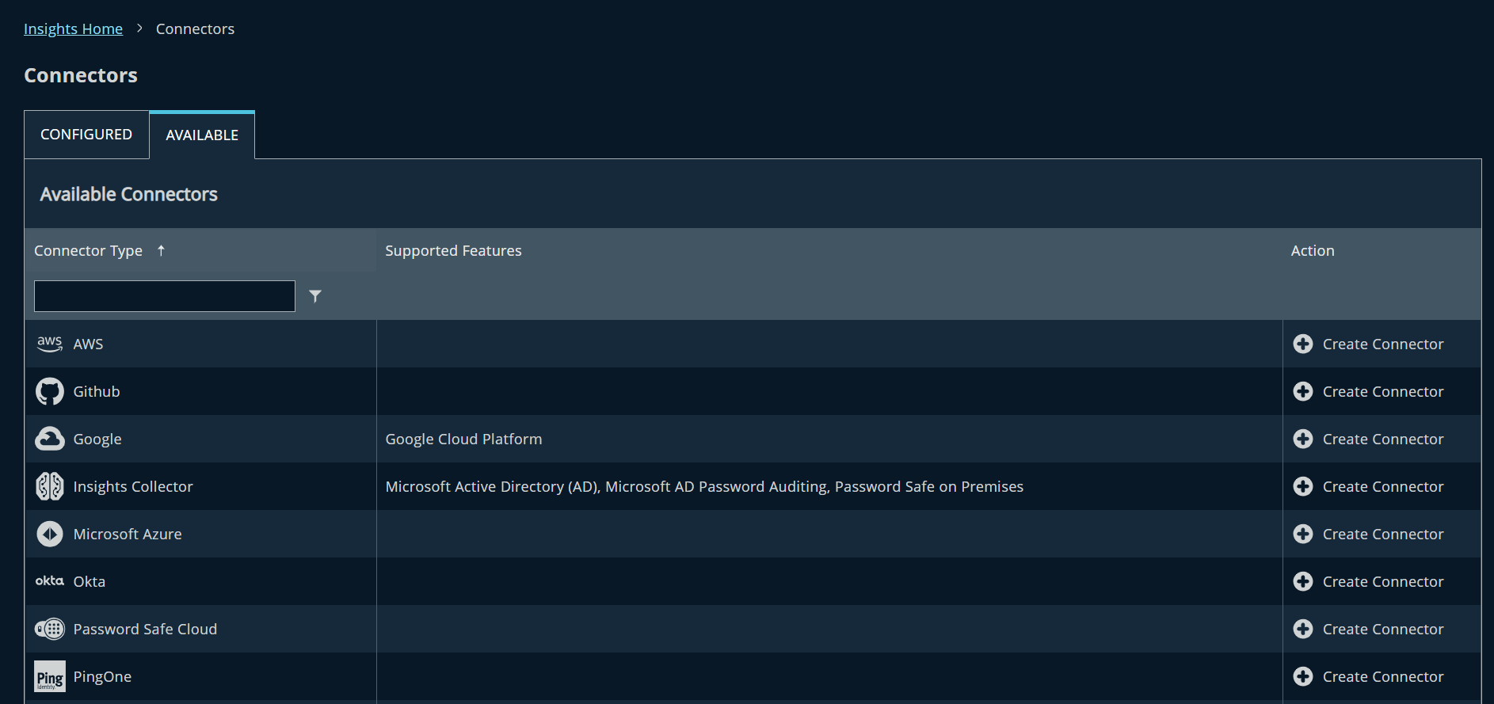
Task: Click the plus icon in Google row
Action: 1303,439
